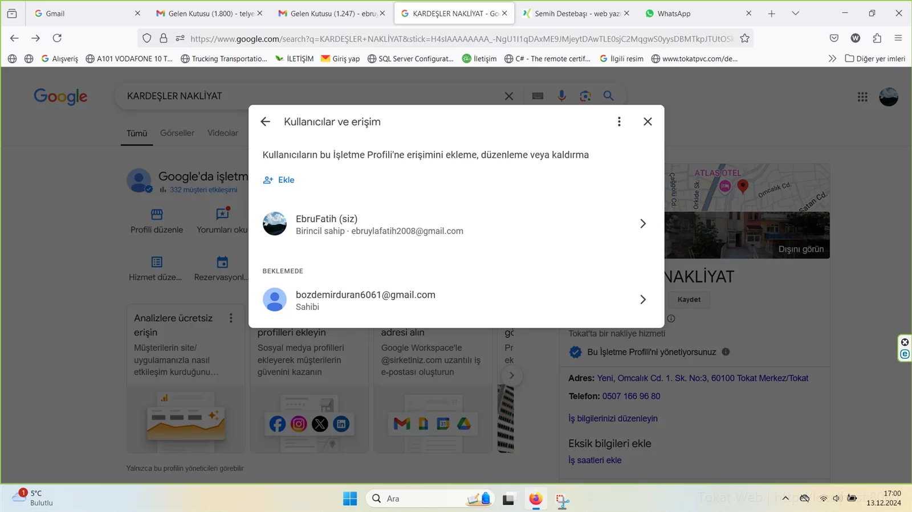Open the Google apps grid
Viewport: 912px width, 512px height.
(x=862, y=97)
